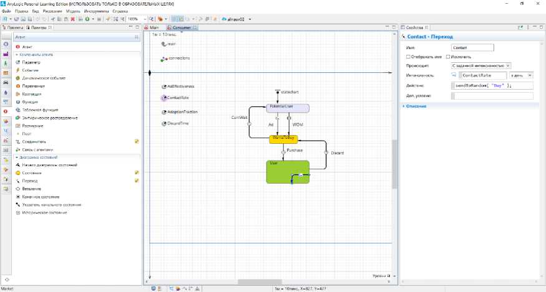Open the Справка menu
This screenshot has height=292, width=546.
pos(120,11)
